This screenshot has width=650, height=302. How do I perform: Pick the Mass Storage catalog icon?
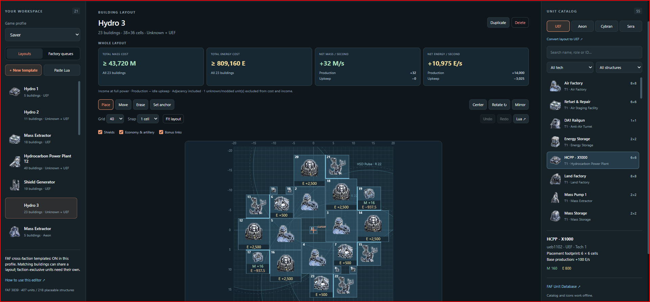pos(555,216)
